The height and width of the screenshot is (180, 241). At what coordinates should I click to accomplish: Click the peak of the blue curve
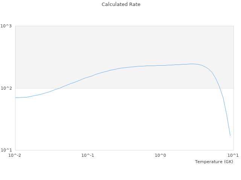click(192, 64)
